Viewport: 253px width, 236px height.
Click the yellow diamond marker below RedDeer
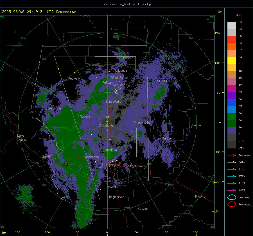(x=116, y=91)
